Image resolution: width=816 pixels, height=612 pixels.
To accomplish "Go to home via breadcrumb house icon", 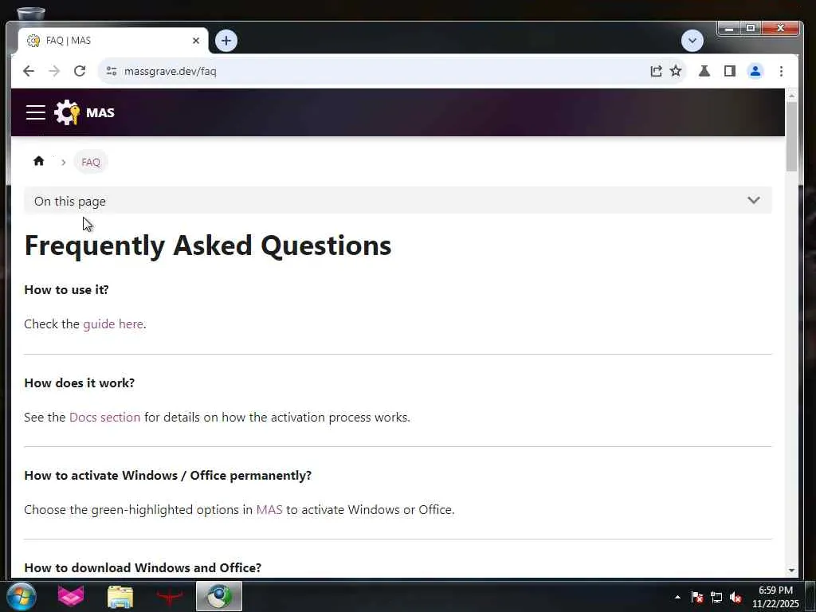I will 38,161.
